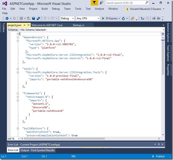Open the Error List window options dropdown
The height and width of the screenshot is (160, 173).
coord(155,144)
